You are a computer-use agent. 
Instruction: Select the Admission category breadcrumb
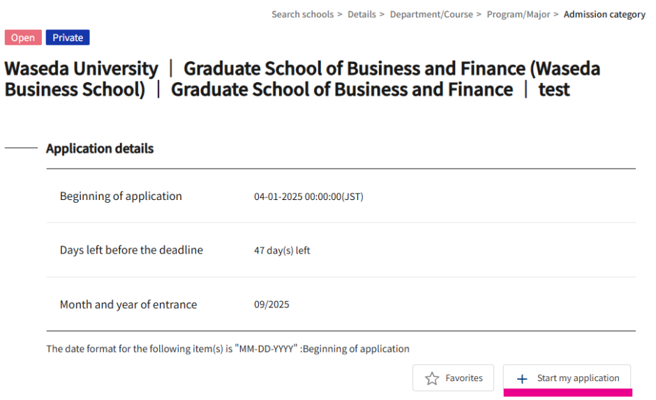pyautogui.click(x=604, y=14)
